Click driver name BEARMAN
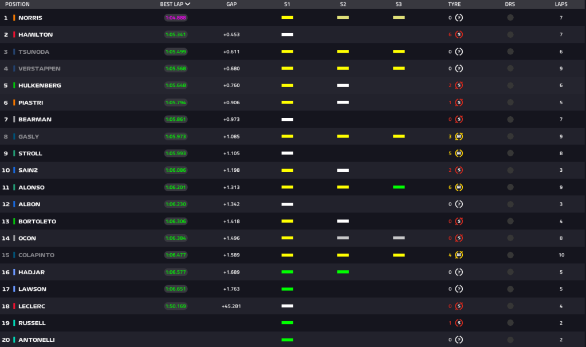The image size is (586, 347). click(x=35, y=119)
